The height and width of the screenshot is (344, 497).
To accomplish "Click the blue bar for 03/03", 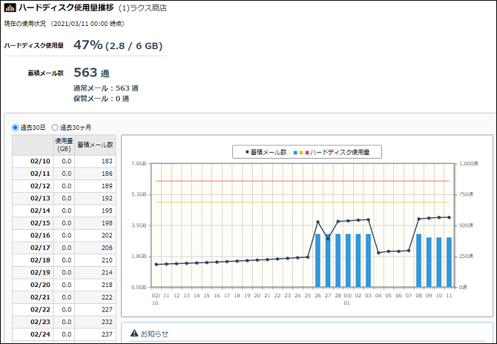I will point(368,260).
